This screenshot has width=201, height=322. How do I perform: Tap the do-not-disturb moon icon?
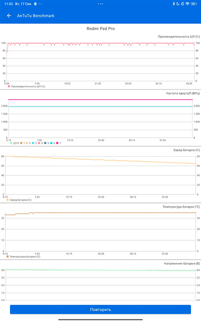tap(178, 4)
